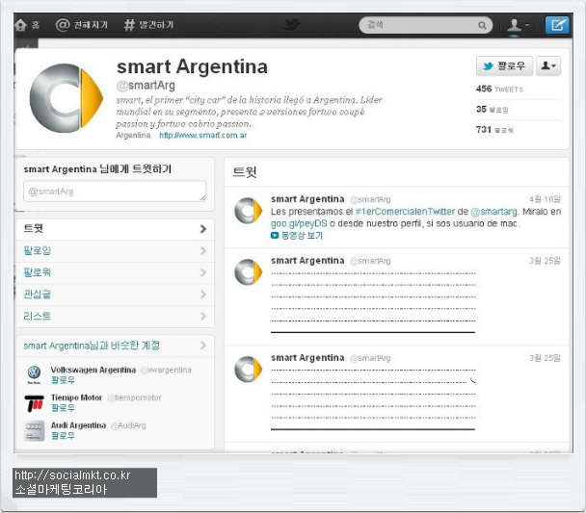Open the second 3월 25일 tweet timestamp
586x513 pixels.
[545, 358]
